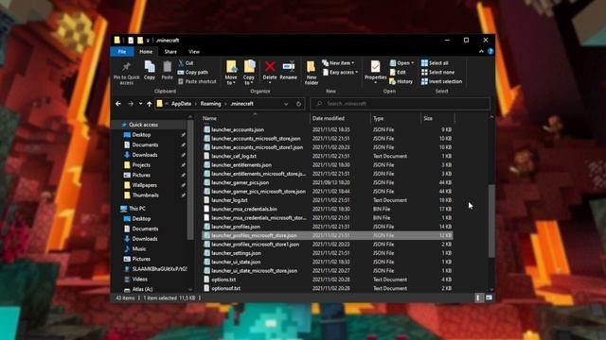Click Pin to Quick access icon
This screenshot has height=340, width=606.
coord(126,67)
